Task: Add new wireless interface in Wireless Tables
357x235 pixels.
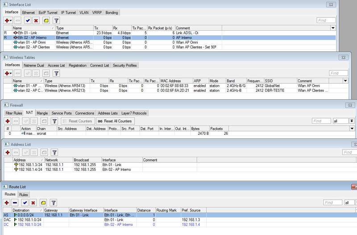Action: tap(7, 73)
